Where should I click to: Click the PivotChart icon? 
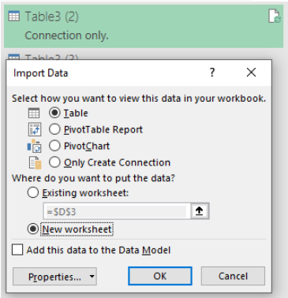[x=35, y=146]
